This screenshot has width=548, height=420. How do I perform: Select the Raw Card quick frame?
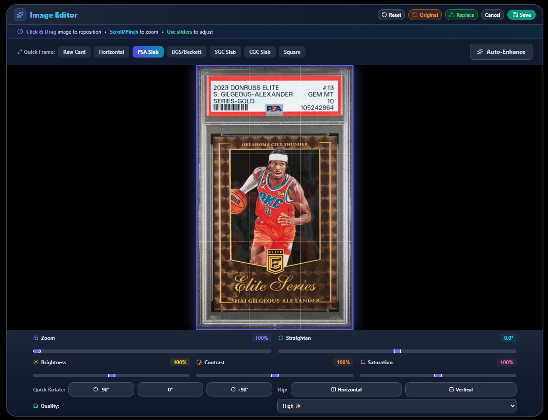74,52
